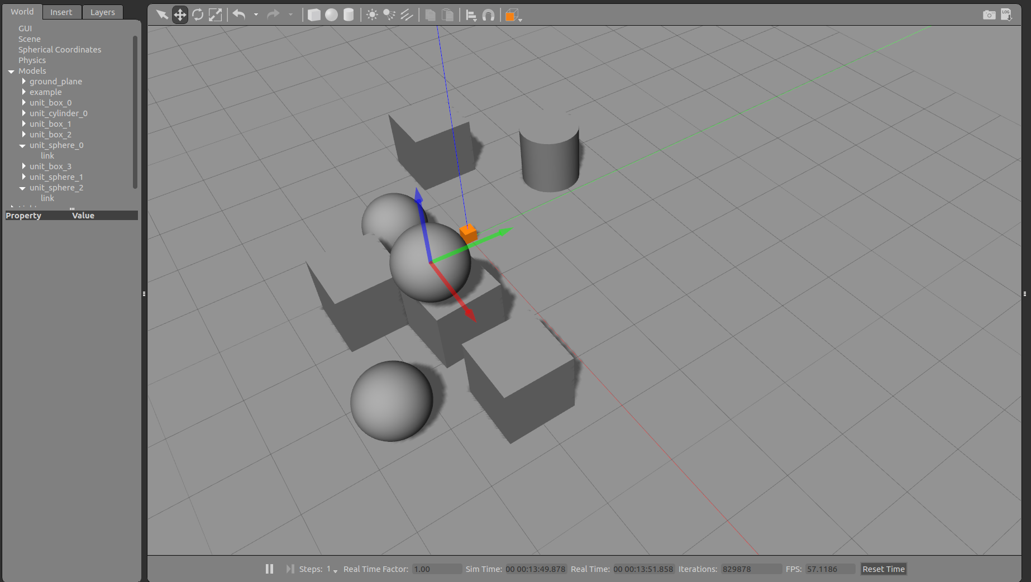Image resolution: width=1031 pixels, height=582 pixels.
Task: Select Spherical Coordinates in the tree
Action: click(60, 50)
